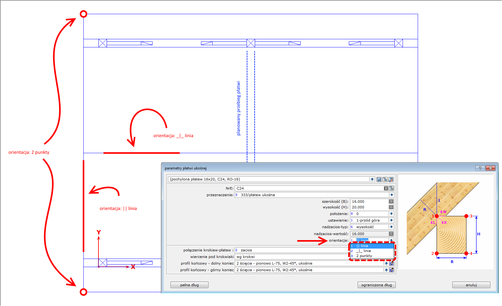Viewport: 502px width, 306px height.
Task: Click the rightmost preset icon with orange arrow
Action: pyautogui.click(x=391, y=180)
